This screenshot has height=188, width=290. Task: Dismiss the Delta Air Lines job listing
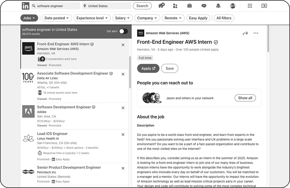coord(123,74)
